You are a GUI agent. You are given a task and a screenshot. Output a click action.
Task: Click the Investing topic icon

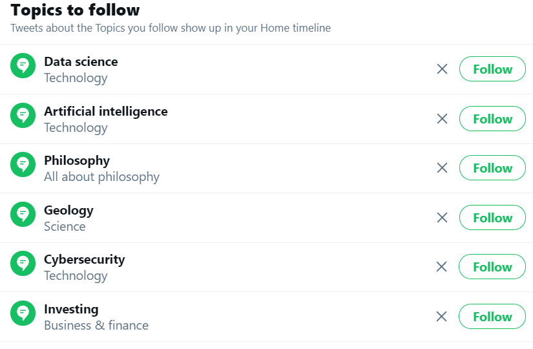23,313
